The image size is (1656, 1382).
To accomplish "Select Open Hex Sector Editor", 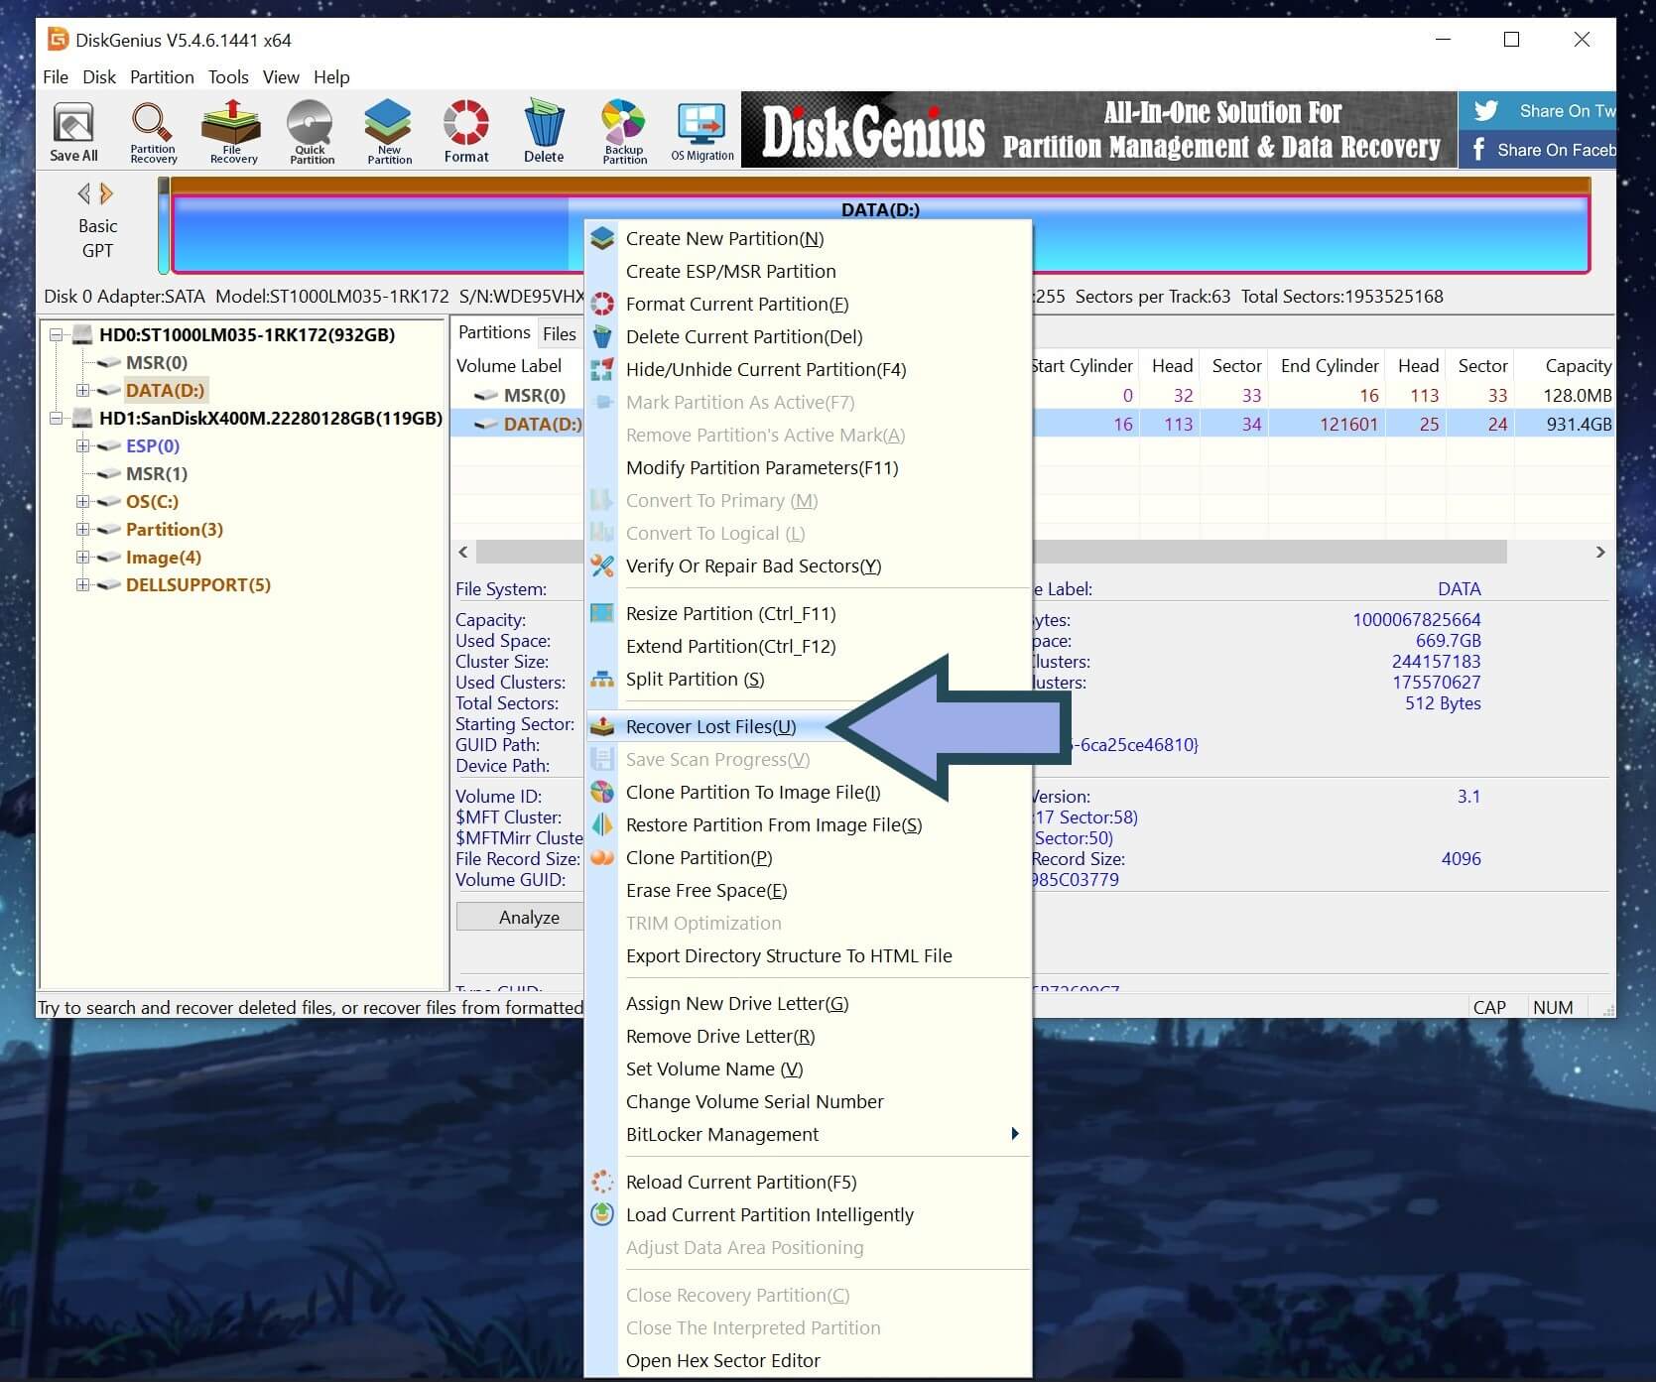I will (x=722, y=1360).
